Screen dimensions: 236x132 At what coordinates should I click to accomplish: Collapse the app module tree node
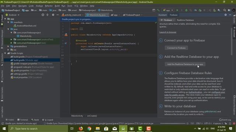(x=6, y=19)
